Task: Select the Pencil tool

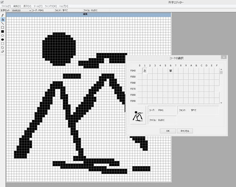Action: 2,15
